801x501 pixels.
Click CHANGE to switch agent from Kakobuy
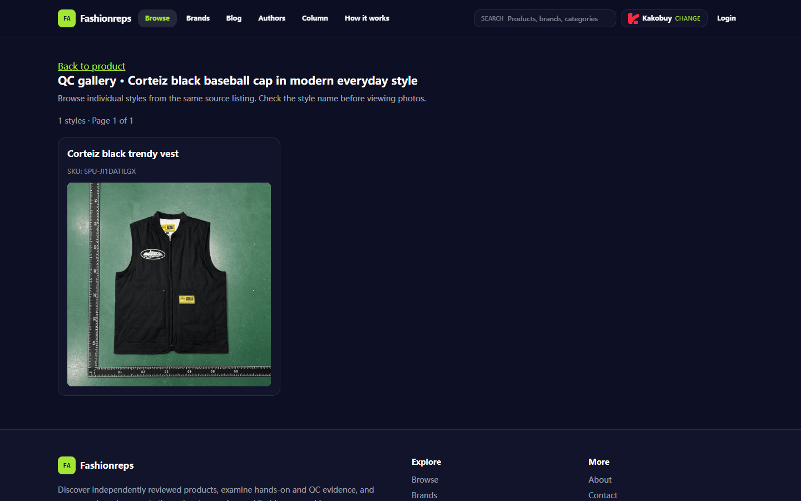point(688,18)
